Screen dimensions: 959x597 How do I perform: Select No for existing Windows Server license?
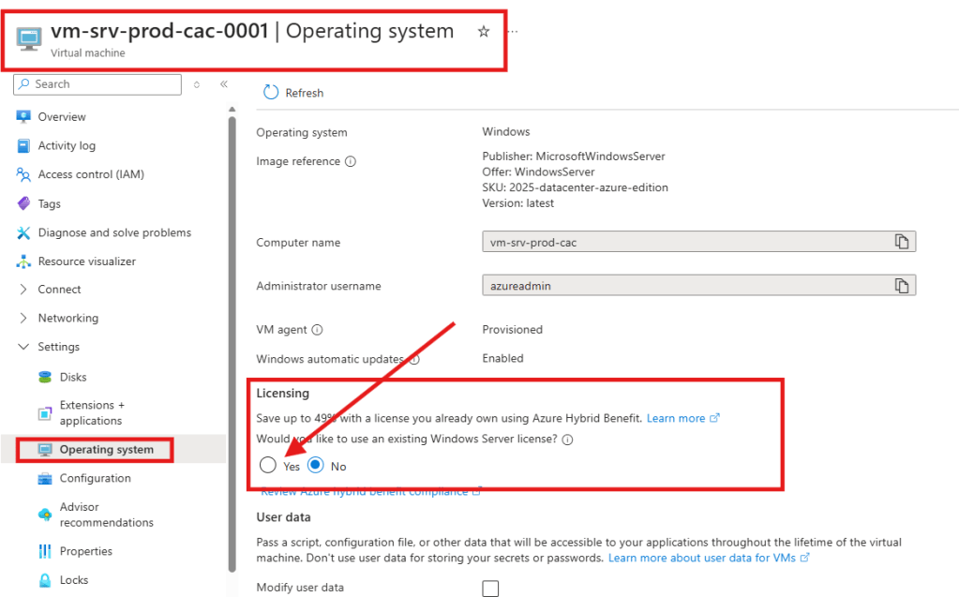pos(316,465)
